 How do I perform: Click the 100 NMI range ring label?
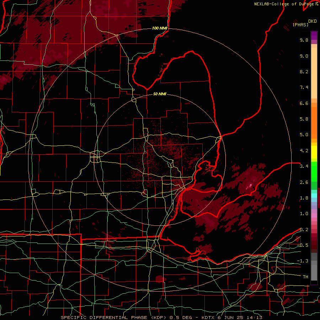click(x=160, y=28)
